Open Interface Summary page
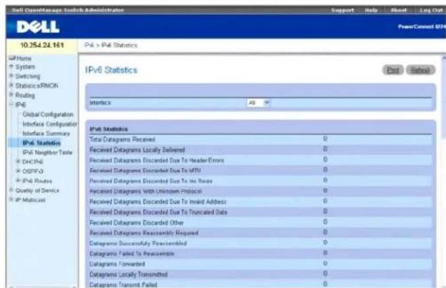 [46, 133]
